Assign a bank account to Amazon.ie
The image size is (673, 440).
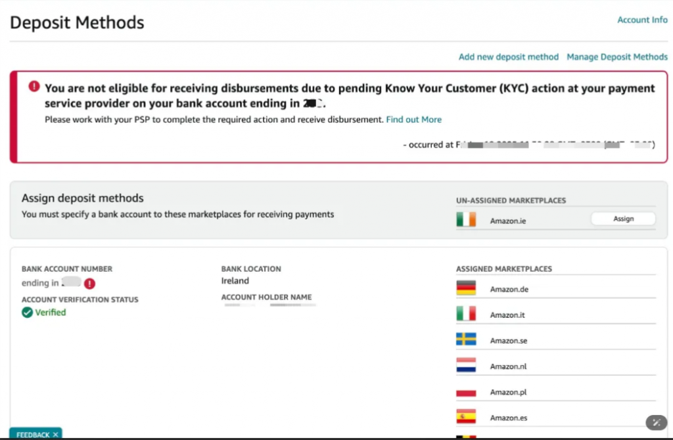click(623, 219)
